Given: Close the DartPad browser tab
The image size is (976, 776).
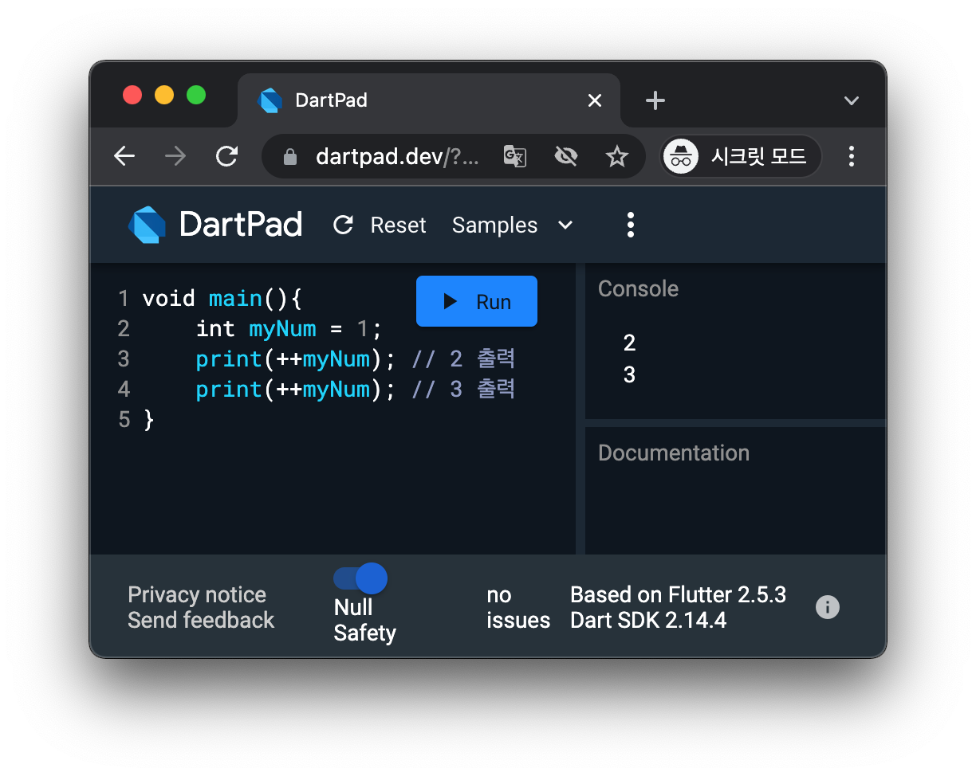Looking at the screenshot, I should 595,100.
